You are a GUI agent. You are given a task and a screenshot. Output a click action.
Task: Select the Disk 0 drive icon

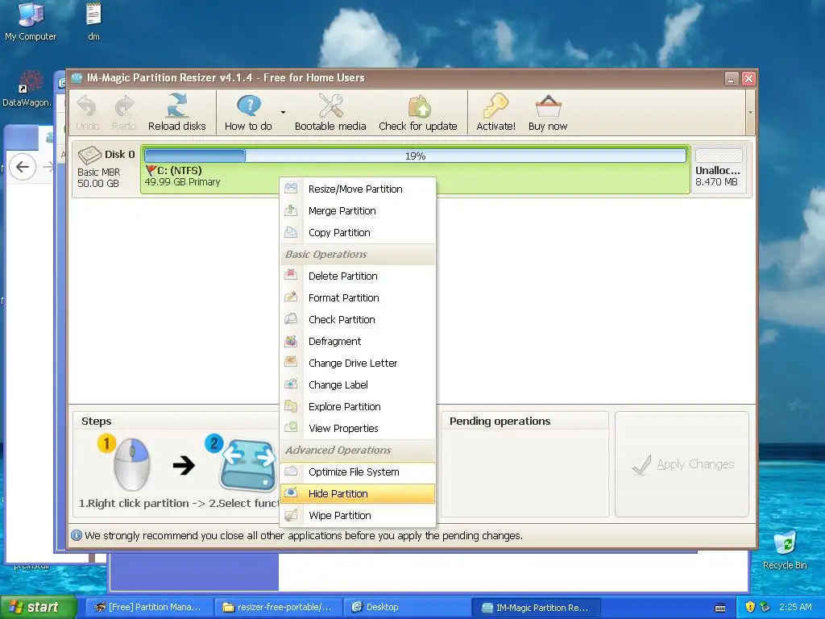point(89,155)
